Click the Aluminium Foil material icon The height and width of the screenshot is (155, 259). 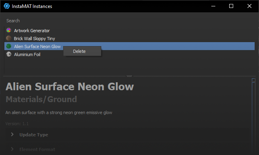[9, 54]
